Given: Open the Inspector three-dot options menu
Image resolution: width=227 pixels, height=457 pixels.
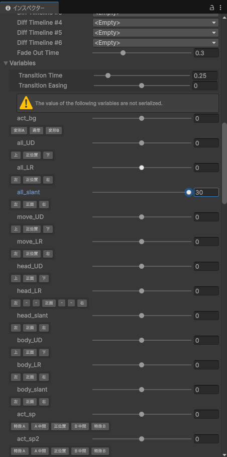Looking at the screenshot, I should point(220,8).
